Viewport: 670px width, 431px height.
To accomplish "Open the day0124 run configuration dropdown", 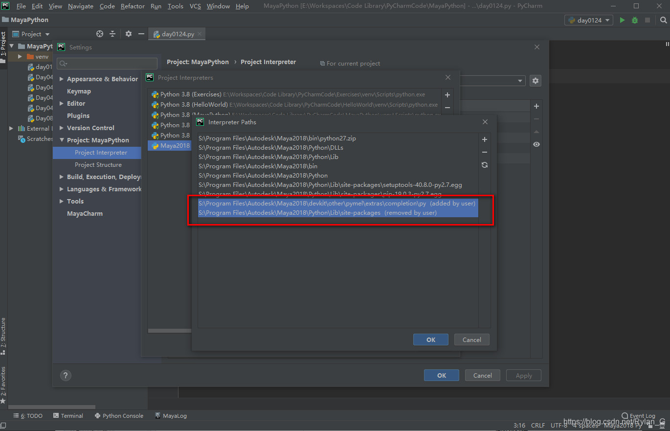I will pos(589,20).
